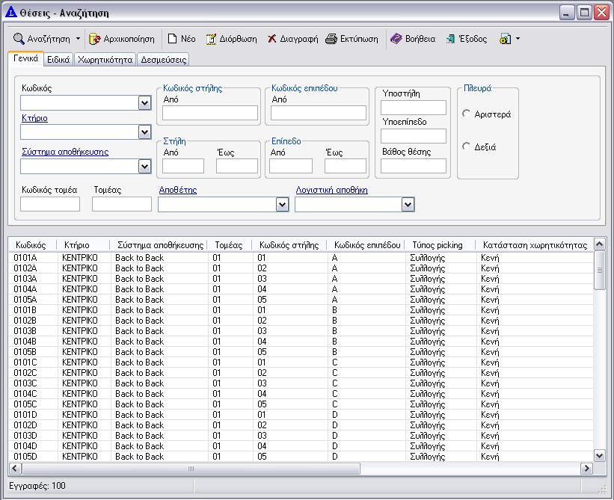Click the Εγγραφές: 100 status text
614x500 pixels.
tap(37, 486)
